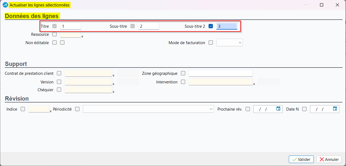Click the lookup icon next to Ressource field
The image size is (346, 166).
click(x=82, y=37)
